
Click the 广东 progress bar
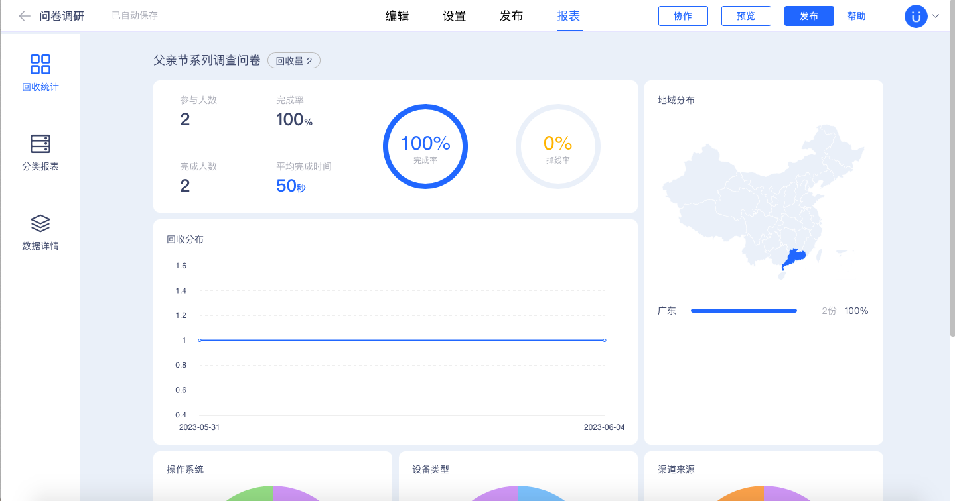click(x=744, y=311)
